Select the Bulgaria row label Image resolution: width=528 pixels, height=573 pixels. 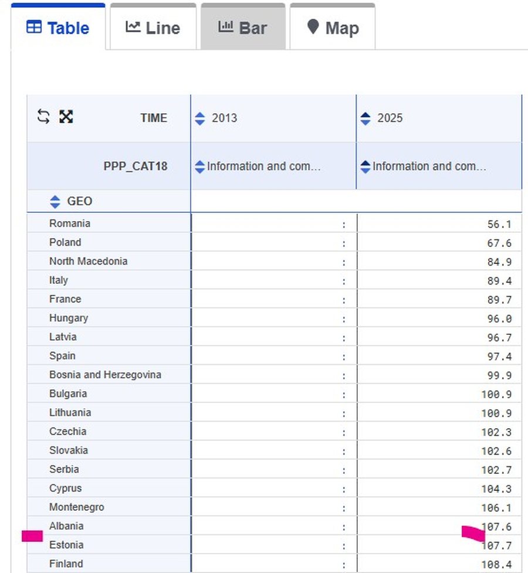click(68, 394)
